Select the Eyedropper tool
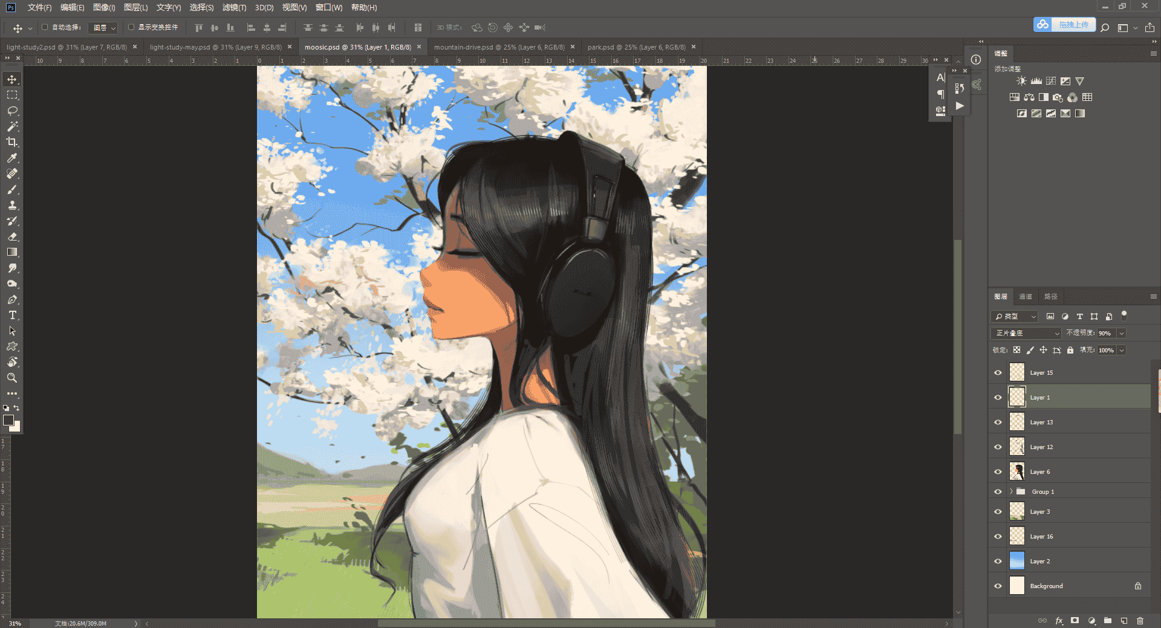Viewport: 1161px width, 628px height. [12, 158]
